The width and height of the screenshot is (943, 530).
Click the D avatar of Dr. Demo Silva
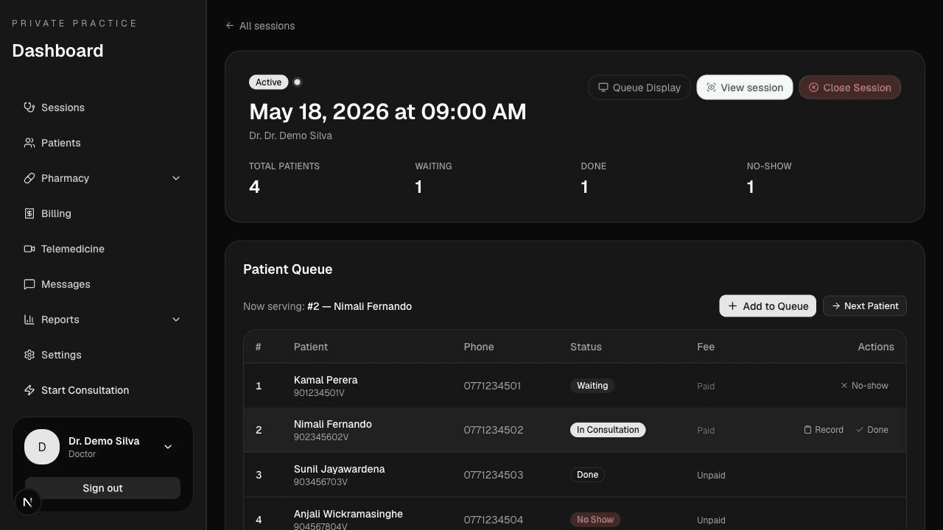42,447
